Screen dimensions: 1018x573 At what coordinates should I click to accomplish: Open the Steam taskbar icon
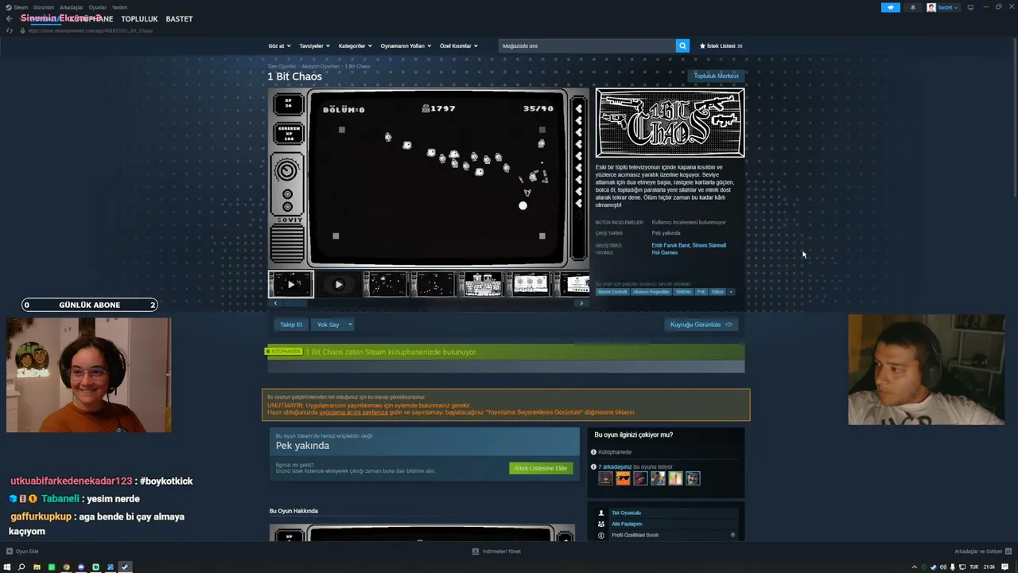pos(125,567)
